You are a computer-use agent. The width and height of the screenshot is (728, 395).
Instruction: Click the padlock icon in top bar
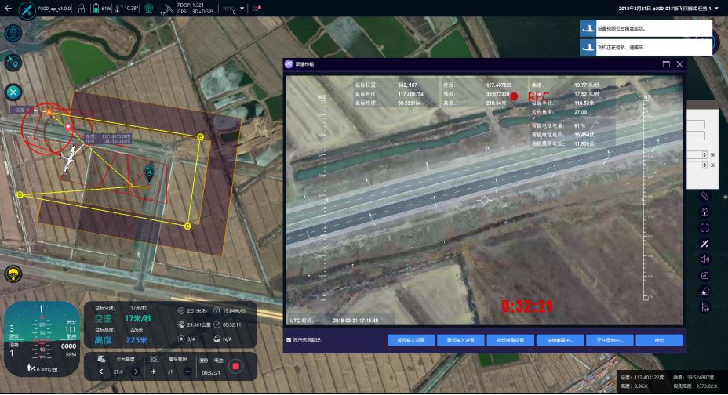coord(81,9)
